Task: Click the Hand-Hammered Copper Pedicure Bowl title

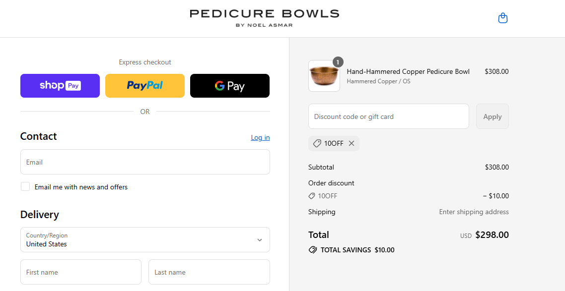Action: [408, 71]
